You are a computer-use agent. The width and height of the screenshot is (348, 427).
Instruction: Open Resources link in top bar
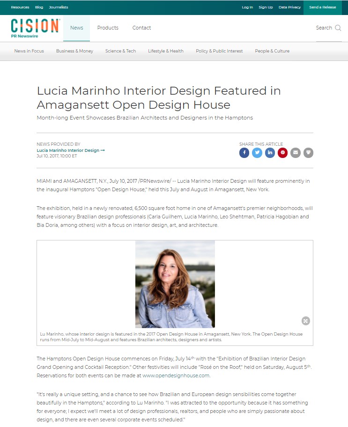20,7
